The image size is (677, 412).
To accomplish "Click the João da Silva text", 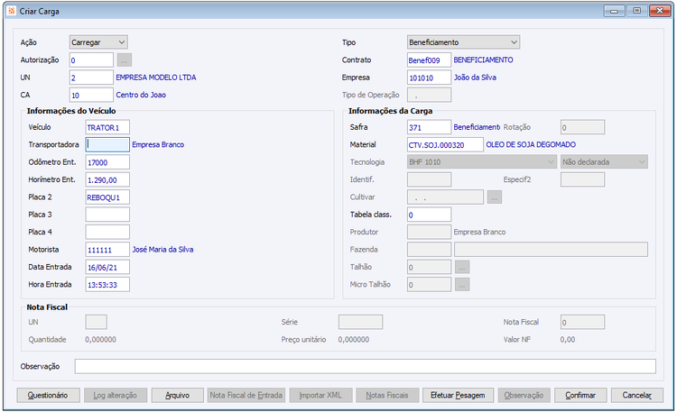I will (x=475, y=78).
